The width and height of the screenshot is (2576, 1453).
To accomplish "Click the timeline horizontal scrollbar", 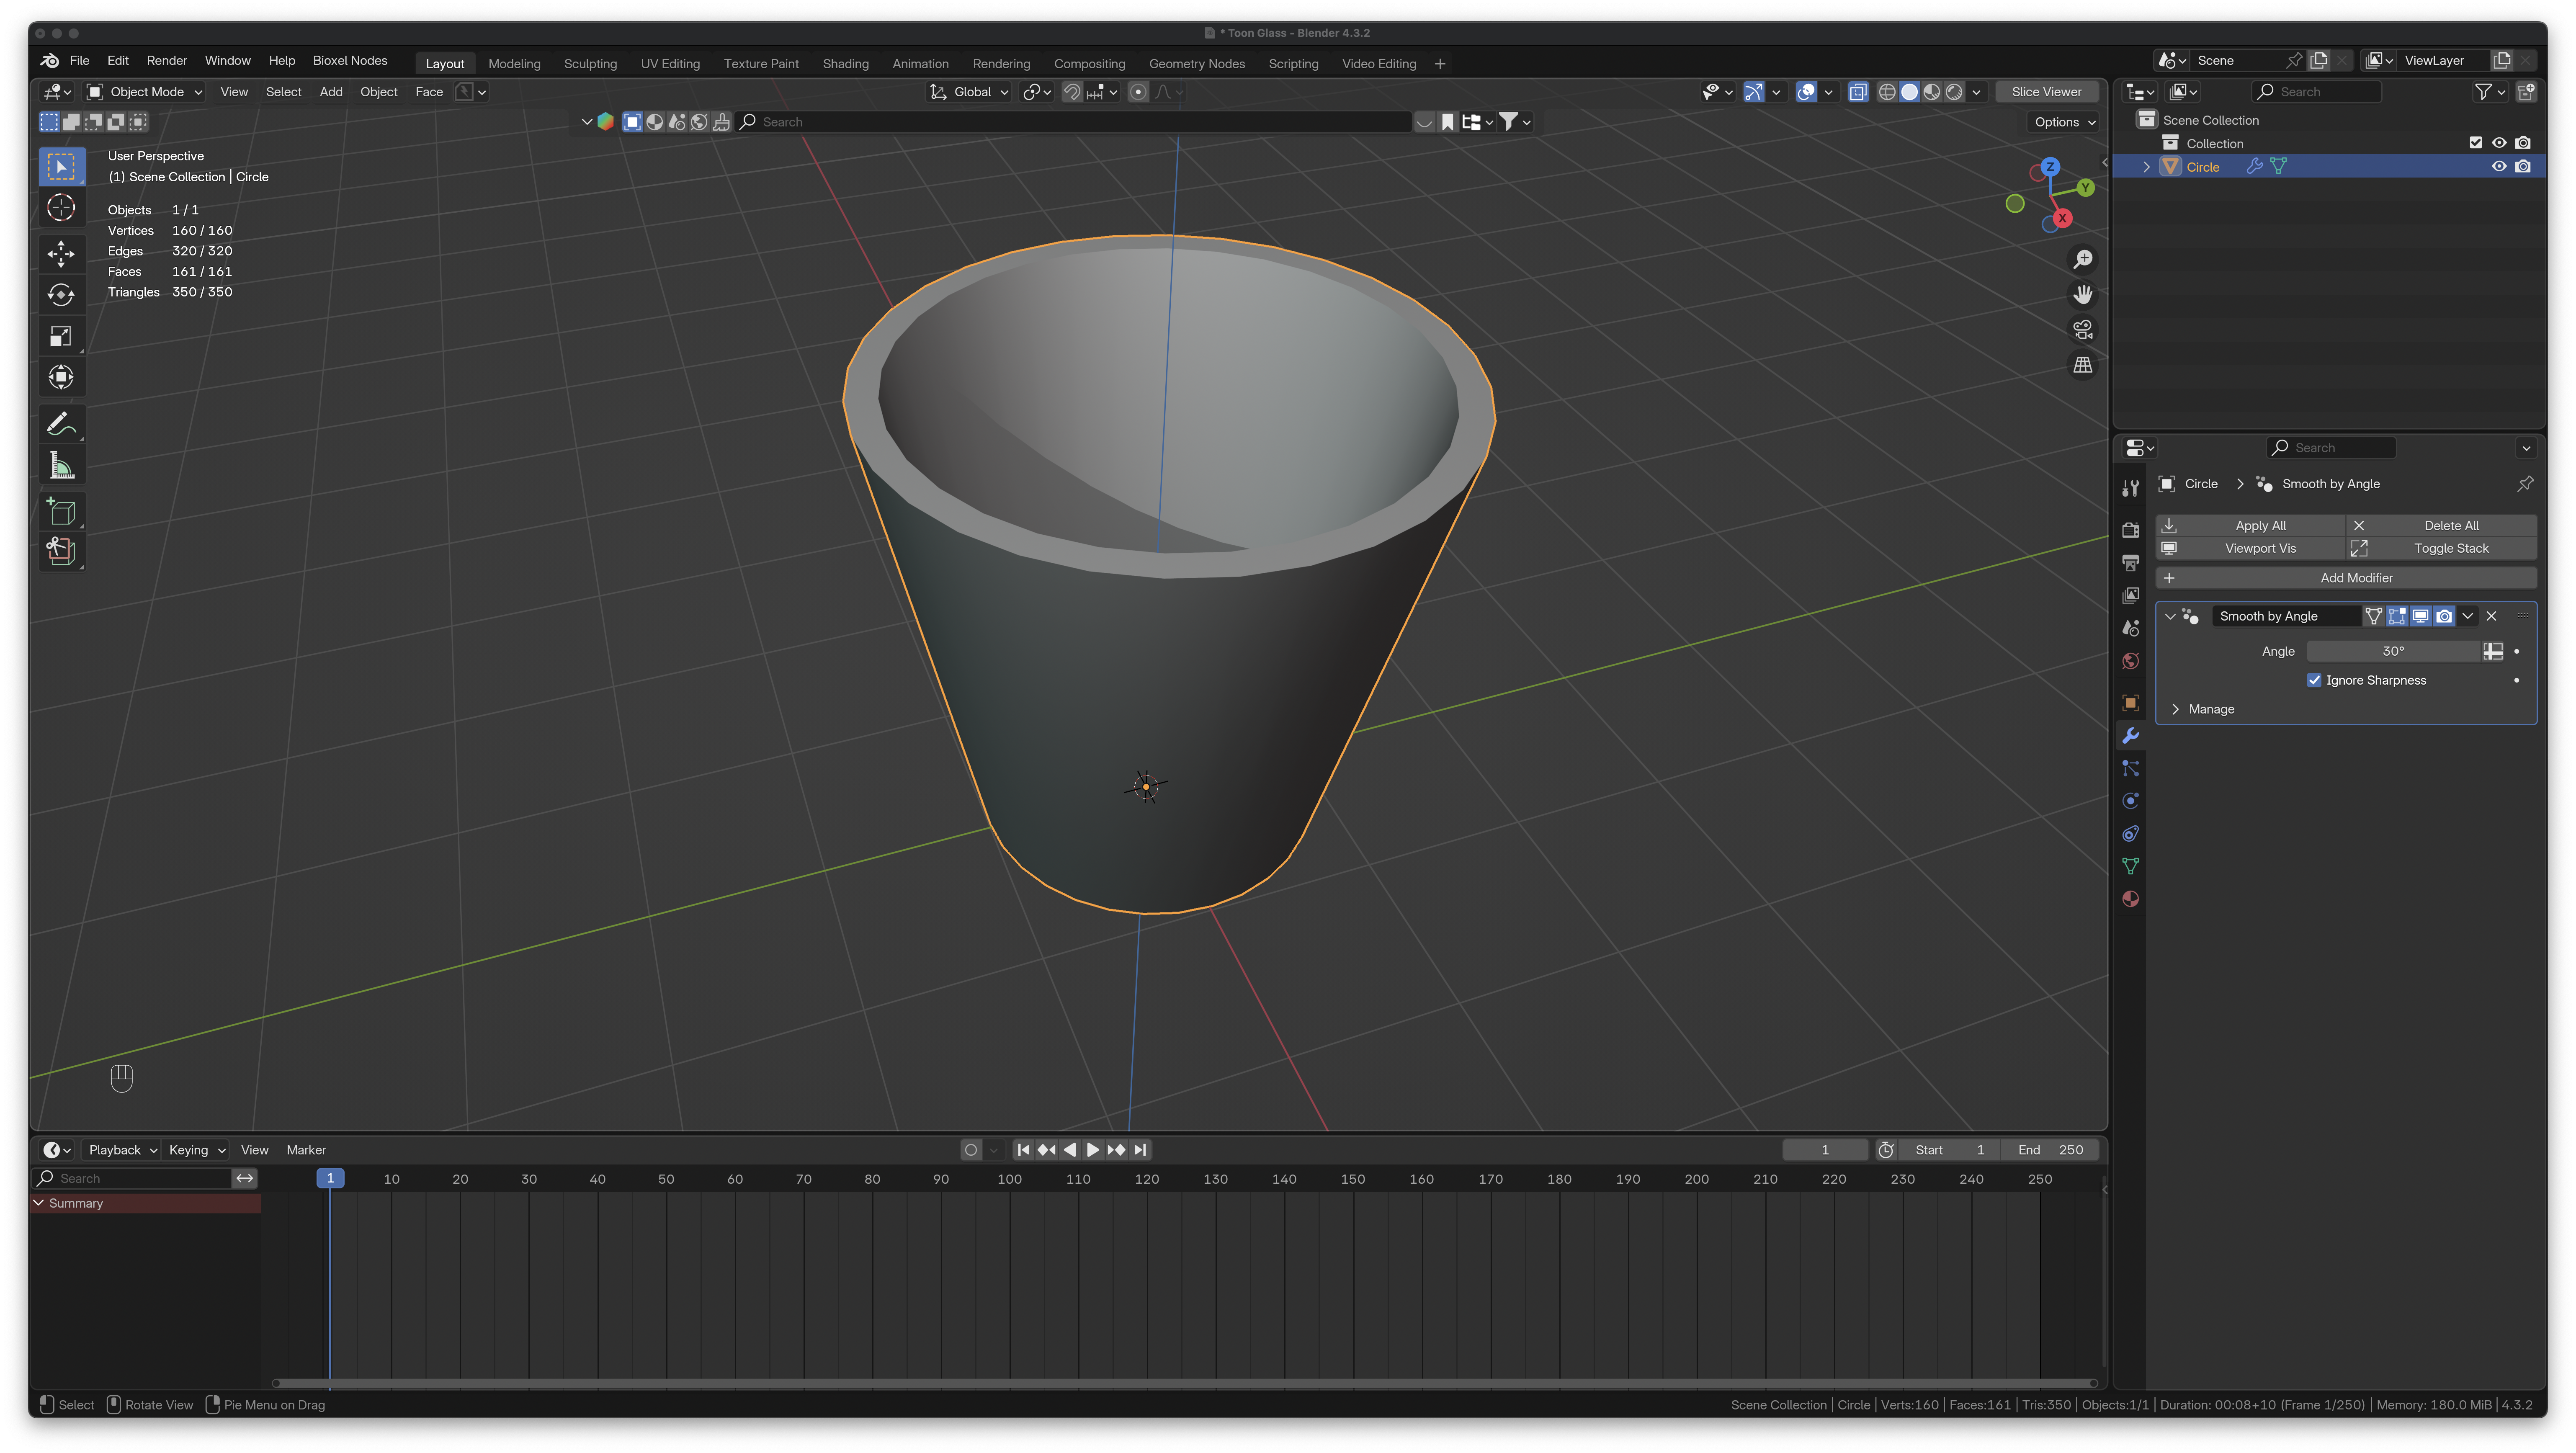I will point(1184,1384).
